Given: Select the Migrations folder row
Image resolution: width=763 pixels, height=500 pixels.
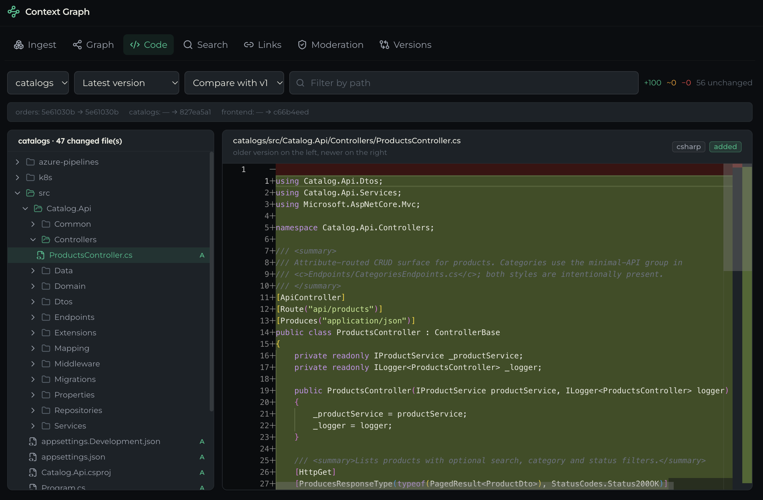Looking at the screenshot, I should [x=109, y=379].
